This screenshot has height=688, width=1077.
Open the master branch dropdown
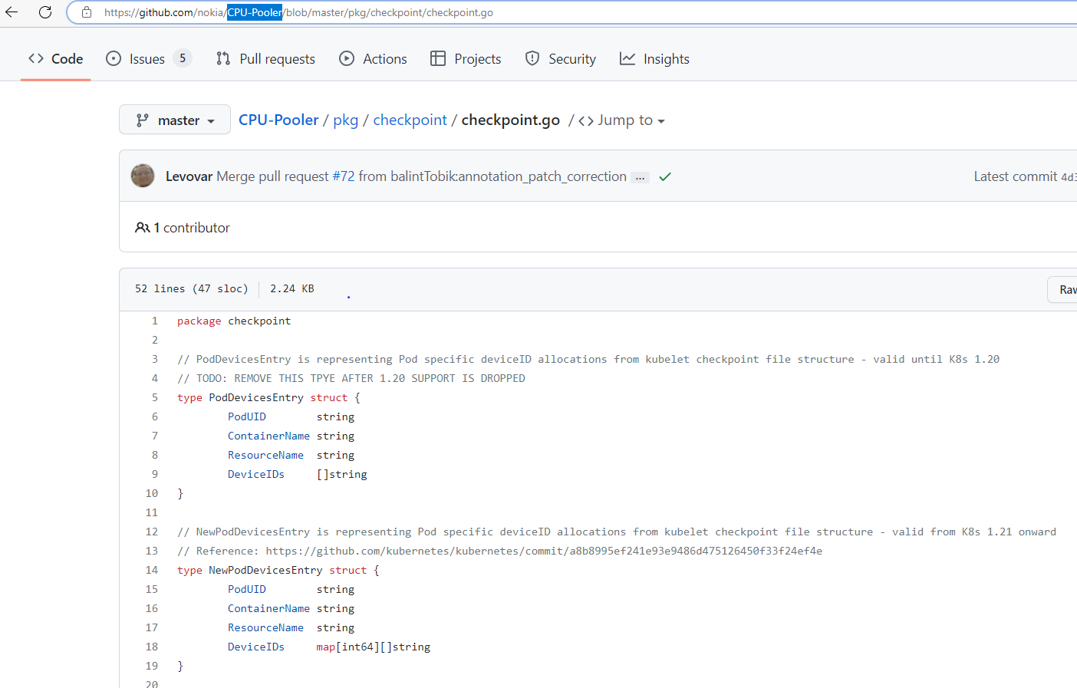click(x=174, y=119)
